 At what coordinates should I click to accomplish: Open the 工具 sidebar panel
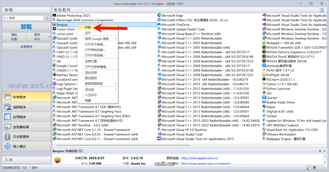(x=26, y=159)
